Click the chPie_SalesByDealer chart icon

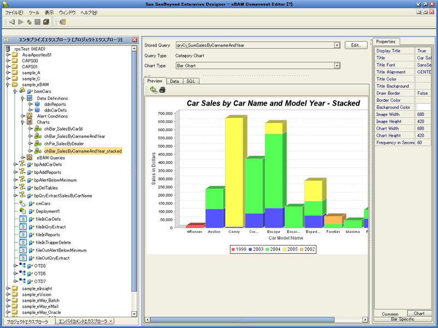click(38, 144)
